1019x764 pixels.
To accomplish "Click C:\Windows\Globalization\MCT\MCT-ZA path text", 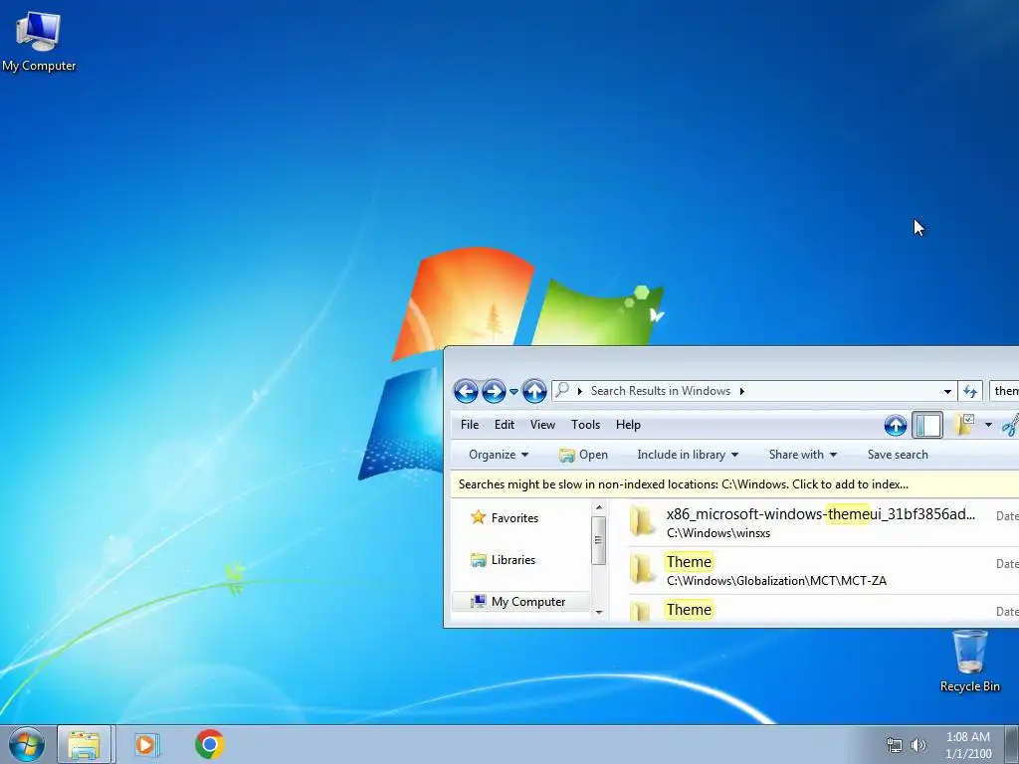I will (776, 581).
